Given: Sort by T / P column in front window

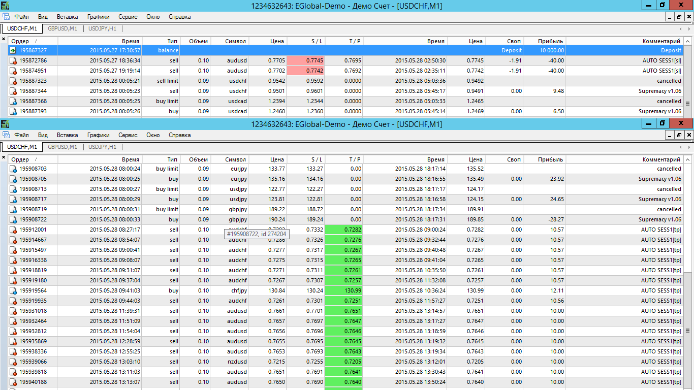Looking at the screenshot, I should pos(344,159).
